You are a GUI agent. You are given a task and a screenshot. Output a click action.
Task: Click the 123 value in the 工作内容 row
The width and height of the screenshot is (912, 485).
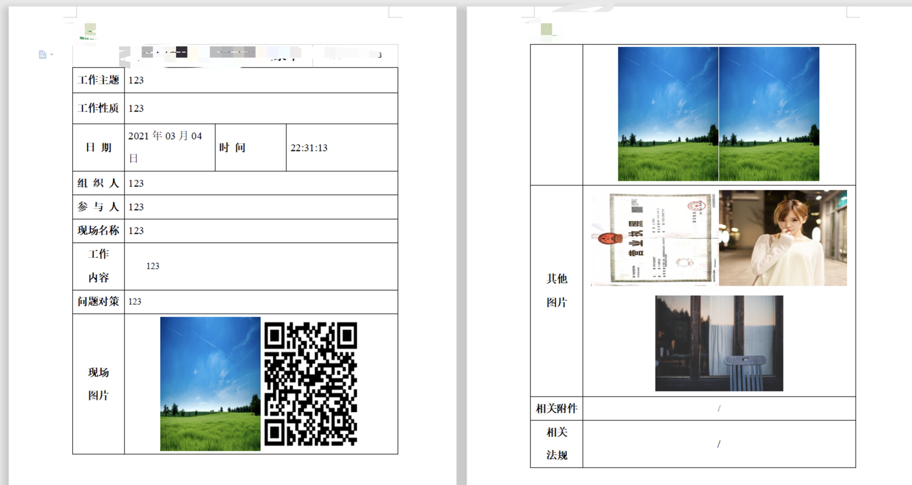pyautogui.click(x=153, y=266)
